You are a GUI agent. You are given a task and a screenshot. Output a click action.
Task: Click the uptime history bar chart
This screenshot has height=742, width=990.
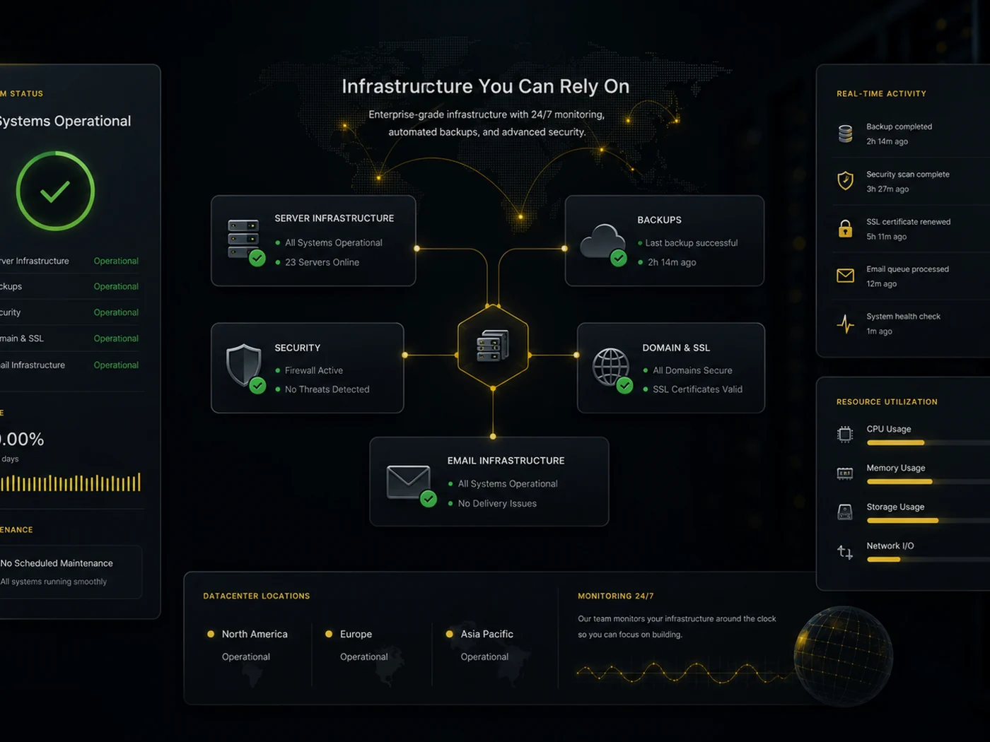(x=70, y=482)
